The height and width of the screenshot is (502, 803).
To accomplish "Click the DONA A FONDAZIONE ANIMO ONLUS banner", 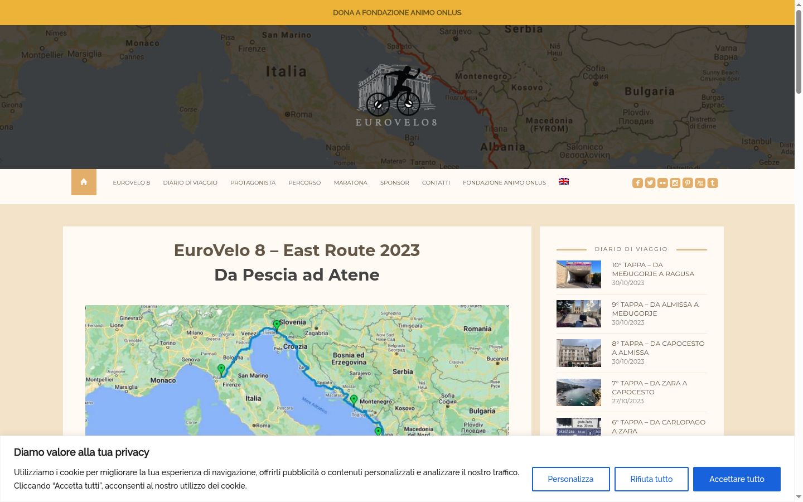I will pos(397,12).
